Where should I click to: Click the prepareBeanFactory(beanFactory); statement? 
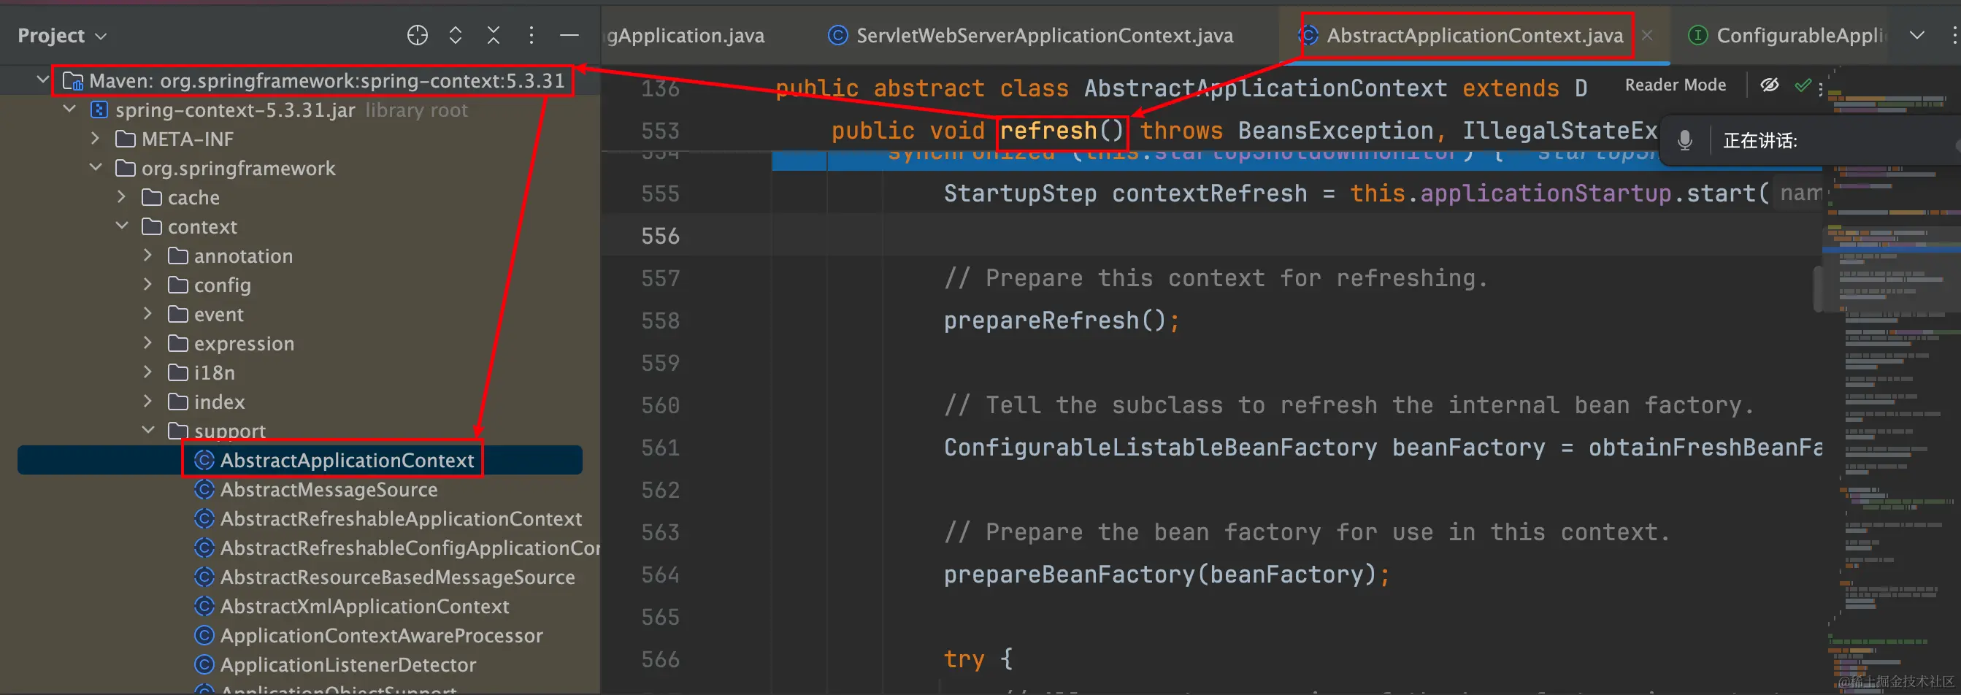[x=1167, y=575]
